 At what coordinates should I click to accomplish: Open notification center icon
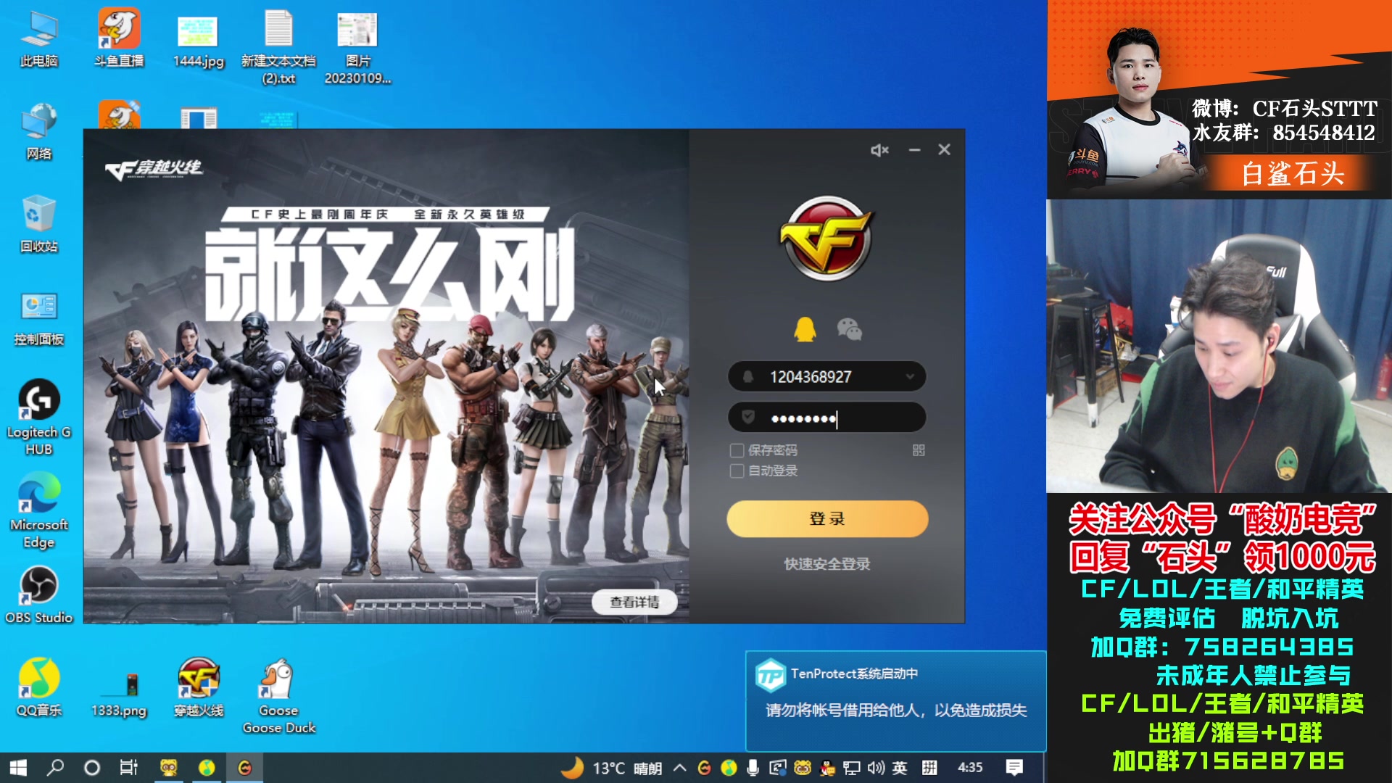[1014, 768]
